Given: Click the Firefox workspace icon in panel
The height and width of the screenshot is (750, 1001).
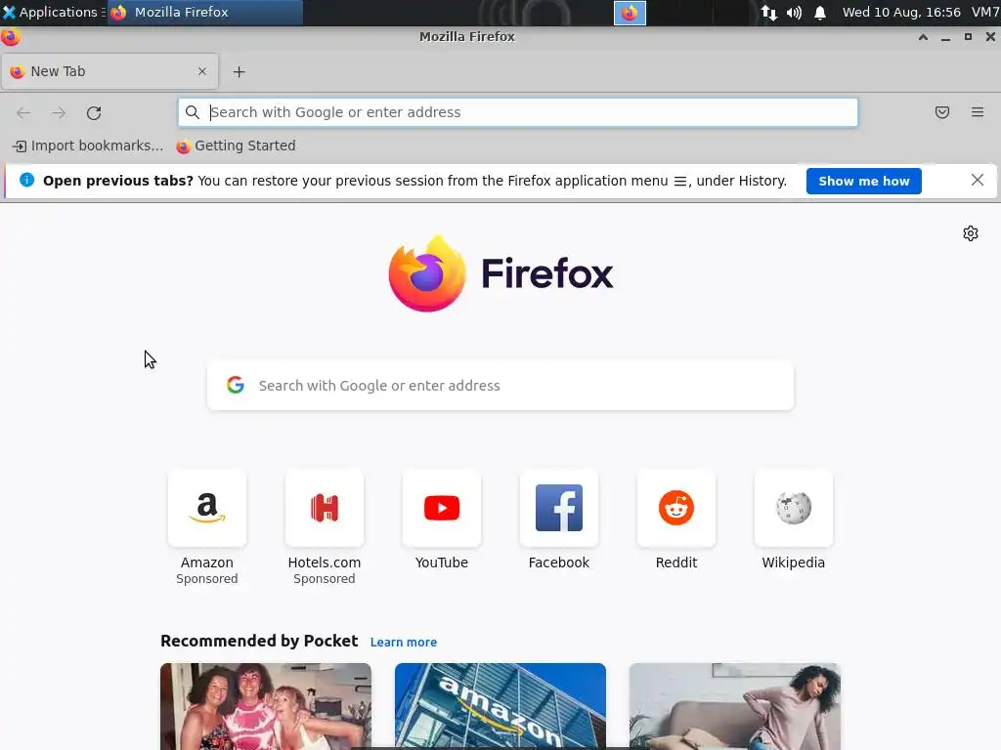Looking at the screenshot, I should point(630,13).
